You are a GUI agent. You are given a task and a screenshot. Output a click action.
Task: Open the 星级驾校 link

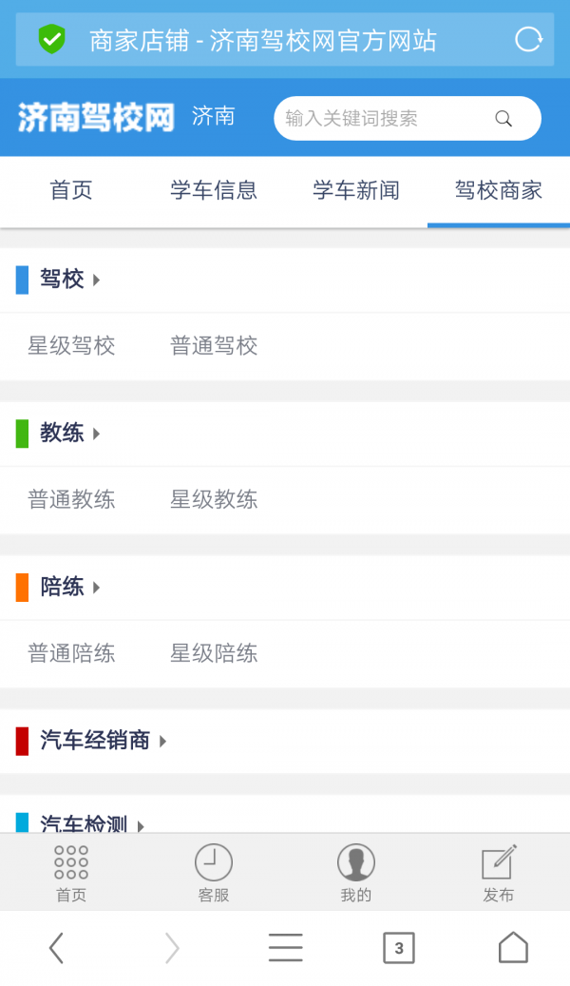(x=71, y=345)
